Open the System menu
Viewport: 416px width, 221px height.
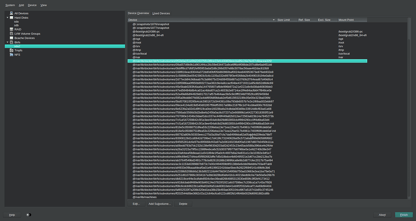[x=10, y=5]
